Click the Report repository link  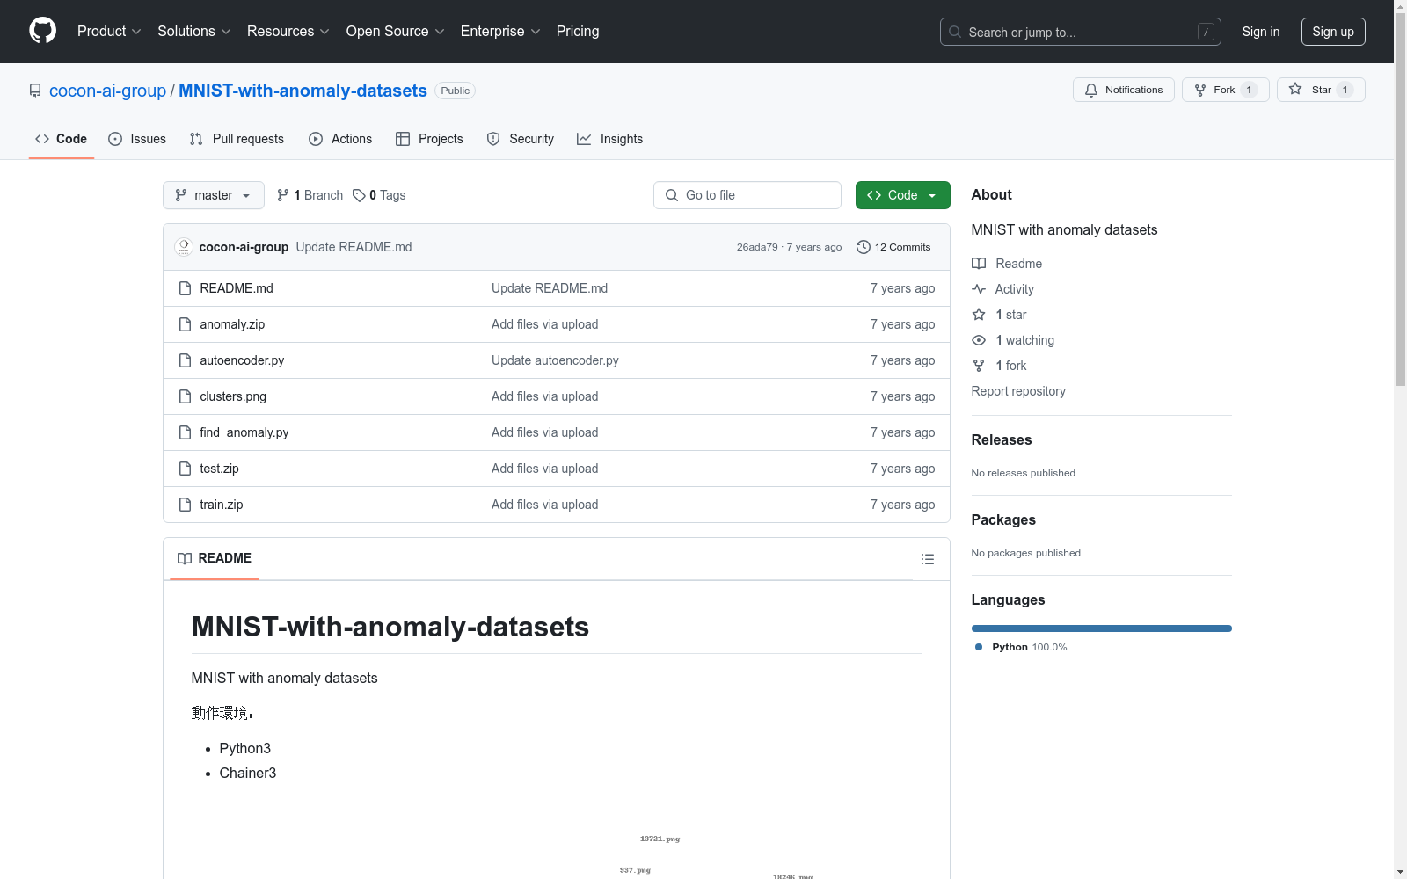(x=1018, y=391)
